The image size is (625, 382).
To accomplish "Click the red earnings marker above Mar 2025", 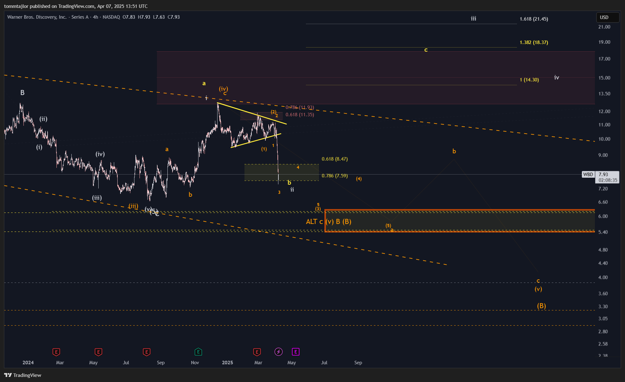I will 257,352.
